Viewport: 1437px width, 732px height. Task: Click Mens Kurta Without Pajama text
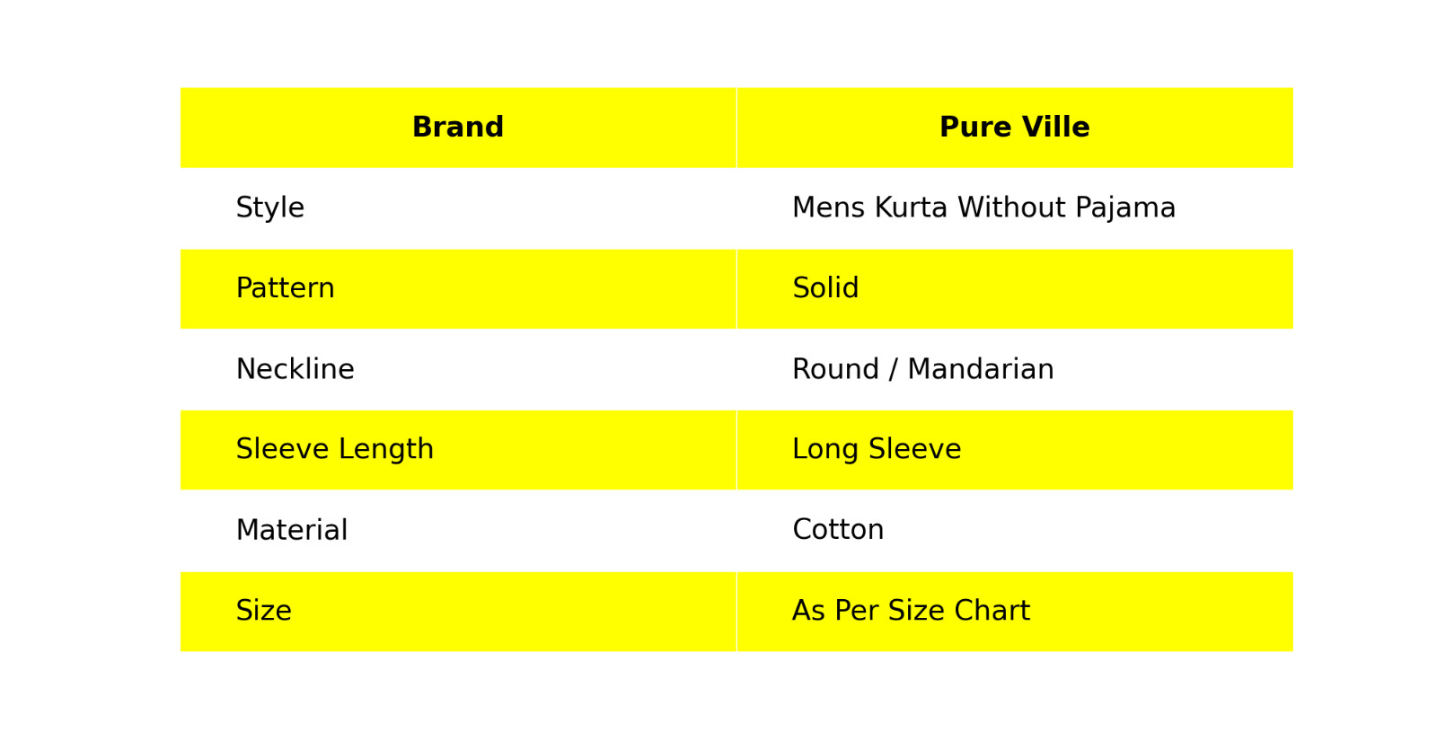point(983,208)
